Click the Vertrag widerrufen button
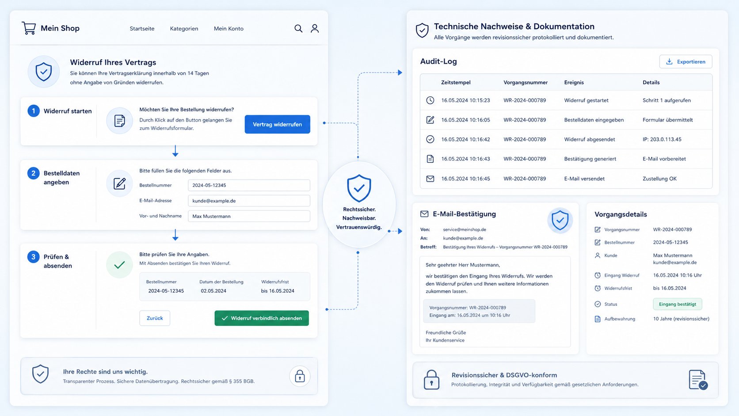This screenshot has width=739, height=416. click(x=278, y=124)
